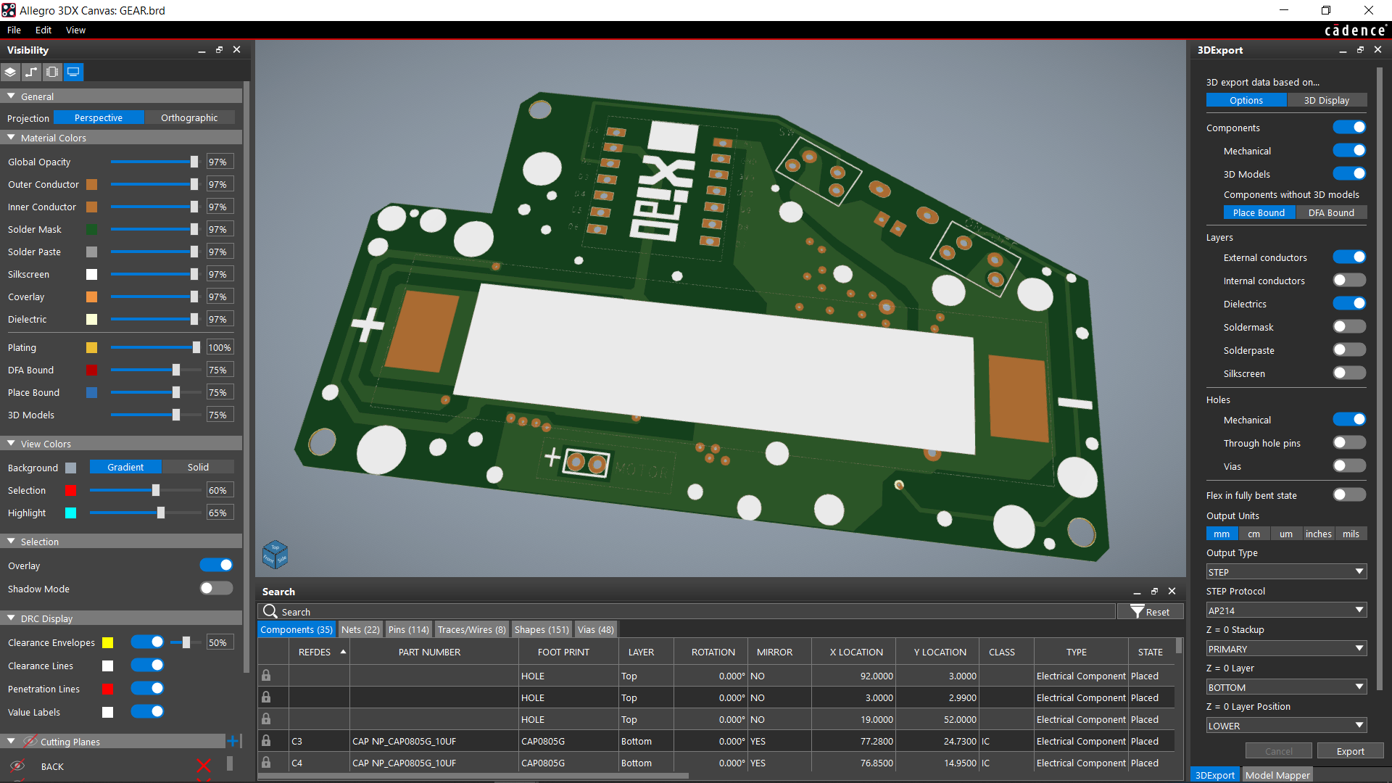Minimize the 3DExport panel

(1343, 50)
